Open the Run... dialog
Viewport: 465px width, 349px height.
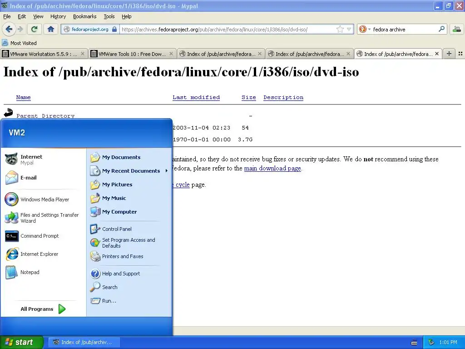click(x=129, y=301)
